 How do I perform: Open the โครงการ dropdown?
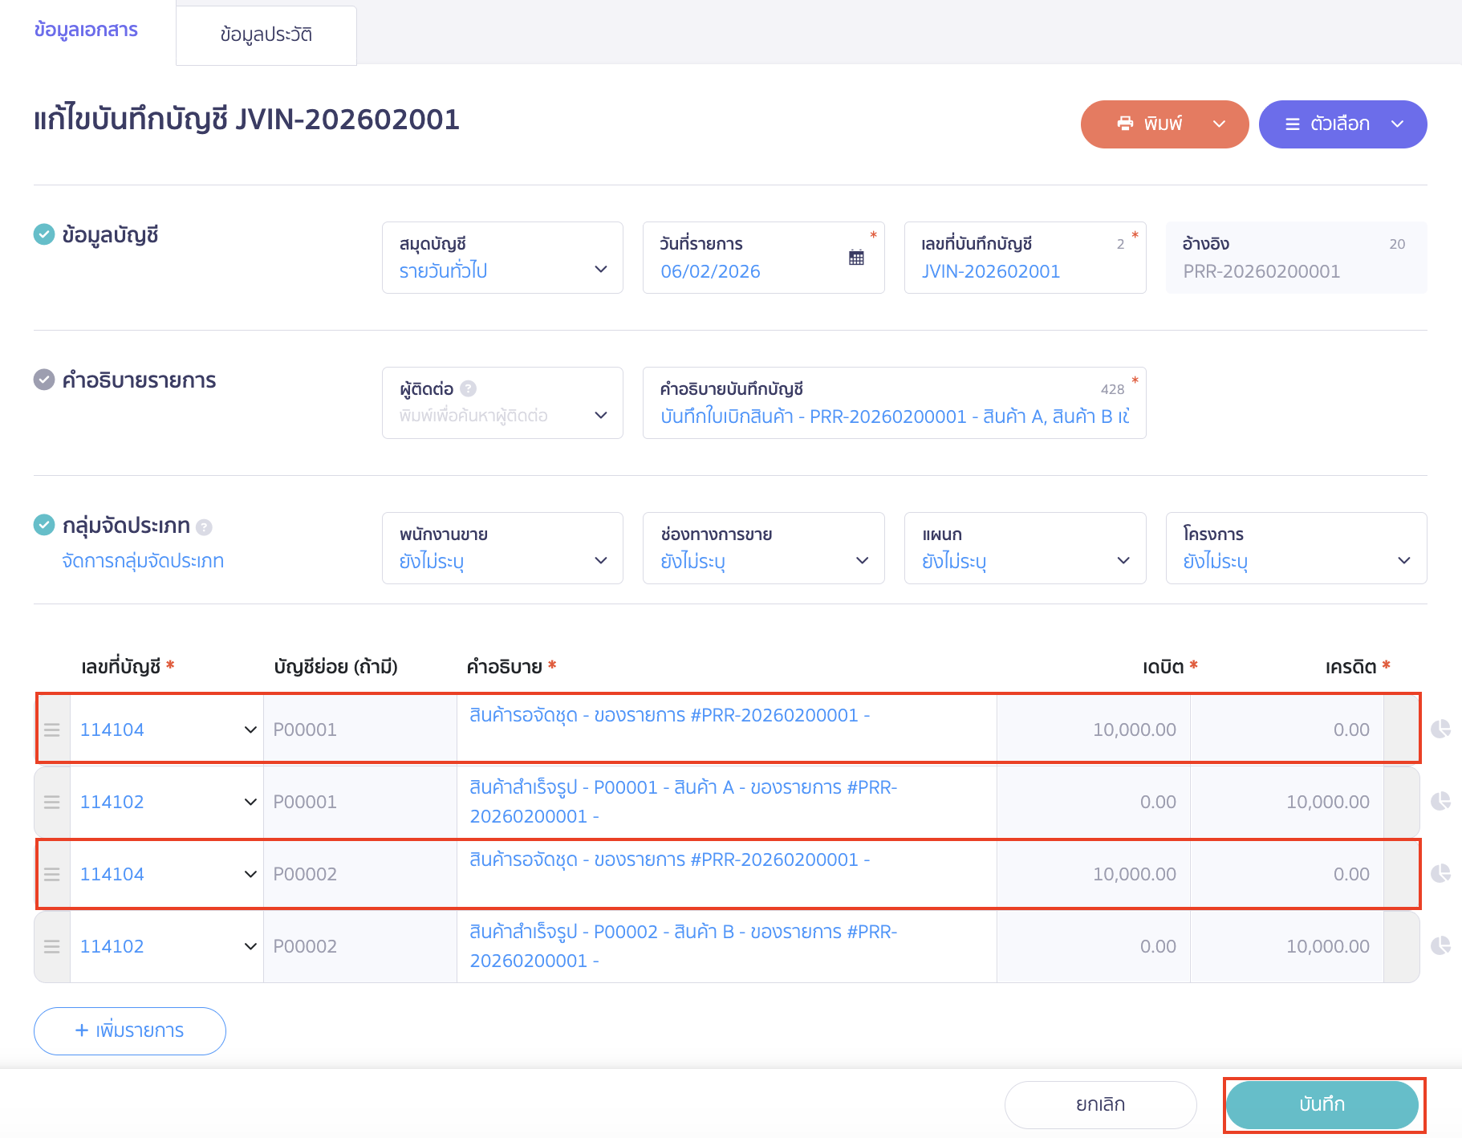point(1295,548)
